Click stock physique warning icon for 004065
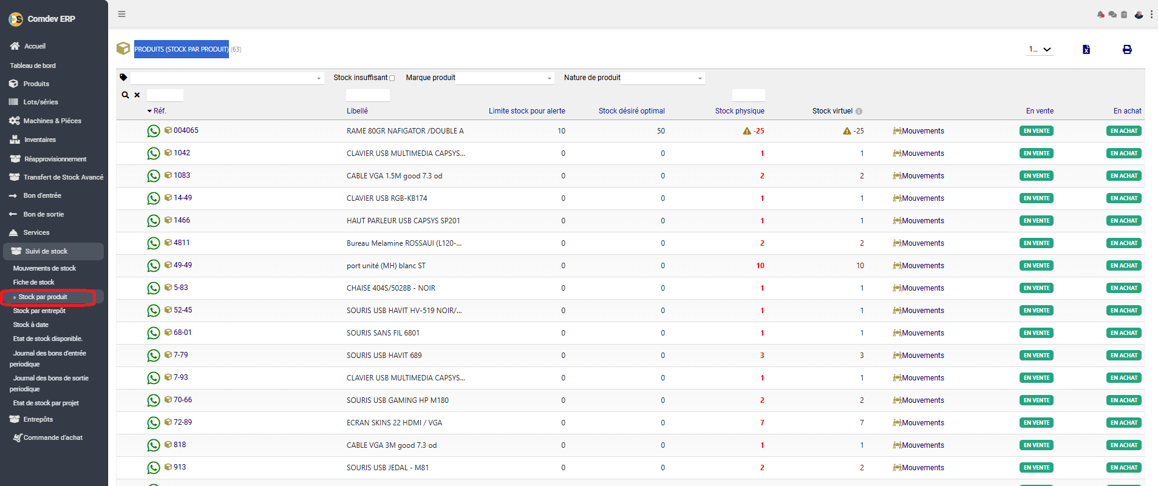Image resolution: width=1158 pixels, height=486 pixels. pyautogui.click(x=747, y=131)
